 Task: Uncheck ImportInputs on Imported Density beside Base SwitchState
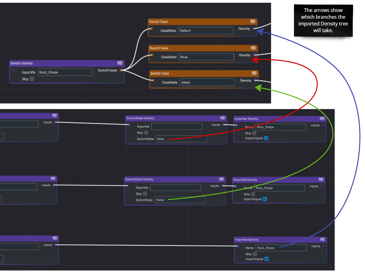[266, 138]
